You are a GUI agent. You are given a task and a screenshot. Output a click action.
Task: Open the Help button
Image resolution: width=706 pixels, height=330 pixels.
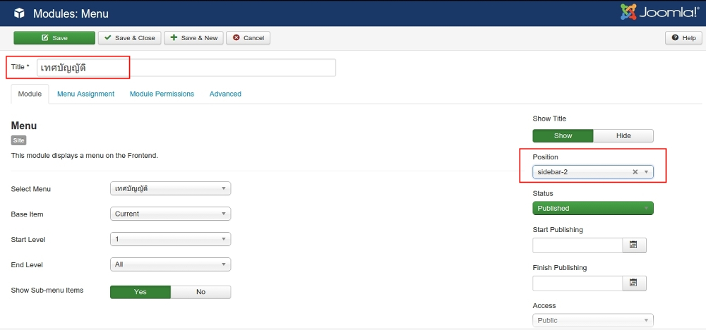[683, 38]
